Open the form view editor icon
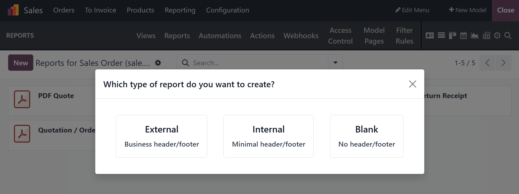Screen dimensions: 519x194 coord(429,35)
